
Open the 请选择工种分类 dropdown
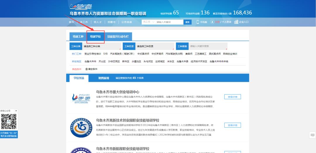(x=102, y=46)
